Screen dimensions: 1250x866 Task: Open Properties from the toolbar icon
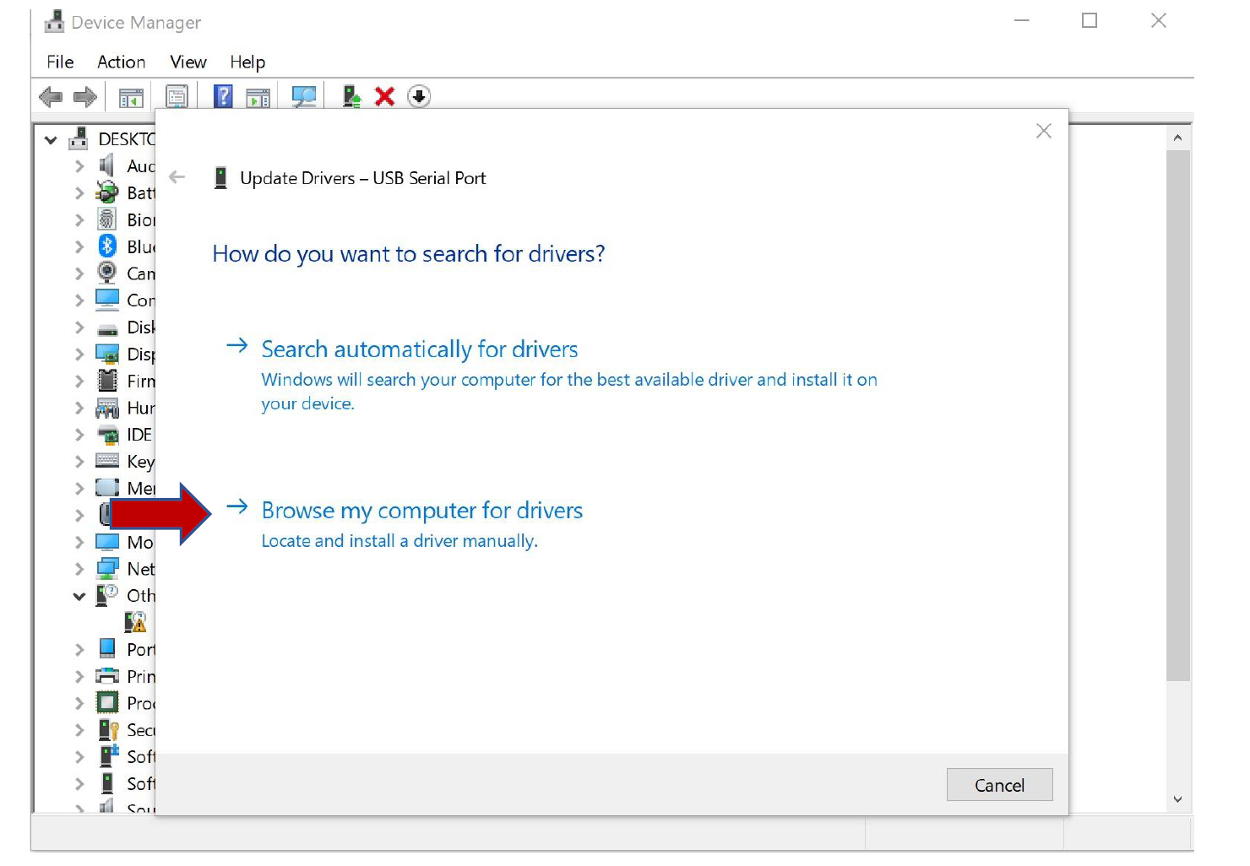click(x=177, y=95)
